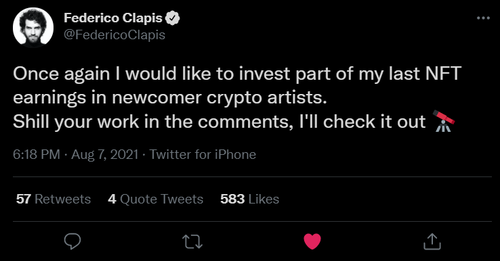500x261 pixels.
Task: Open Federico Clapis profile picture
Action: [33, 27]
